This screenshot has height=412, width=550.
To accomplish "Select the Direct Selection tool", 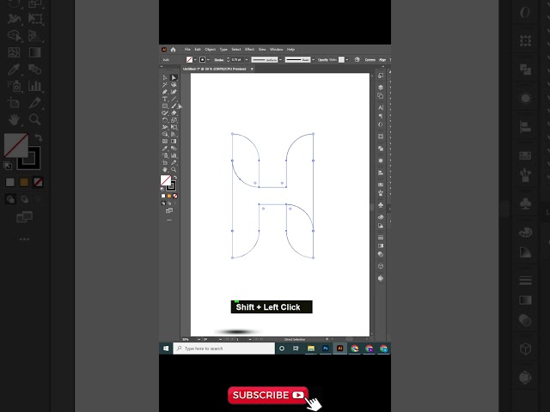I will (174, 78).
